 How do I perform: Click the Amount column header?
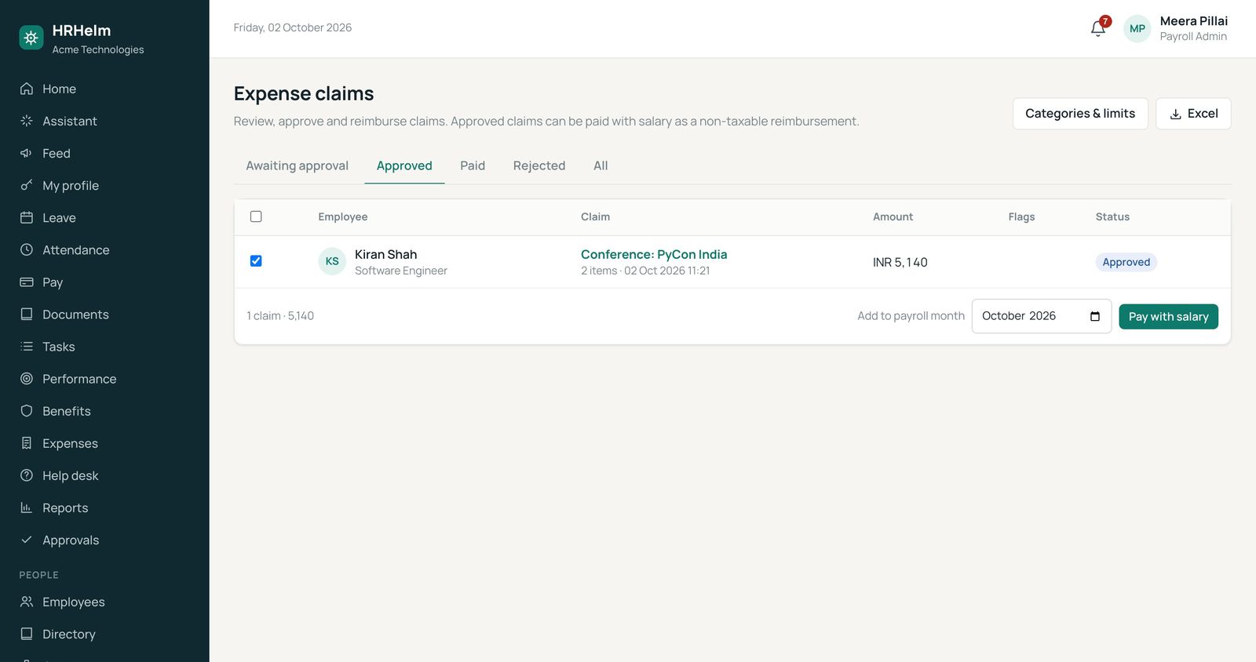893,216
